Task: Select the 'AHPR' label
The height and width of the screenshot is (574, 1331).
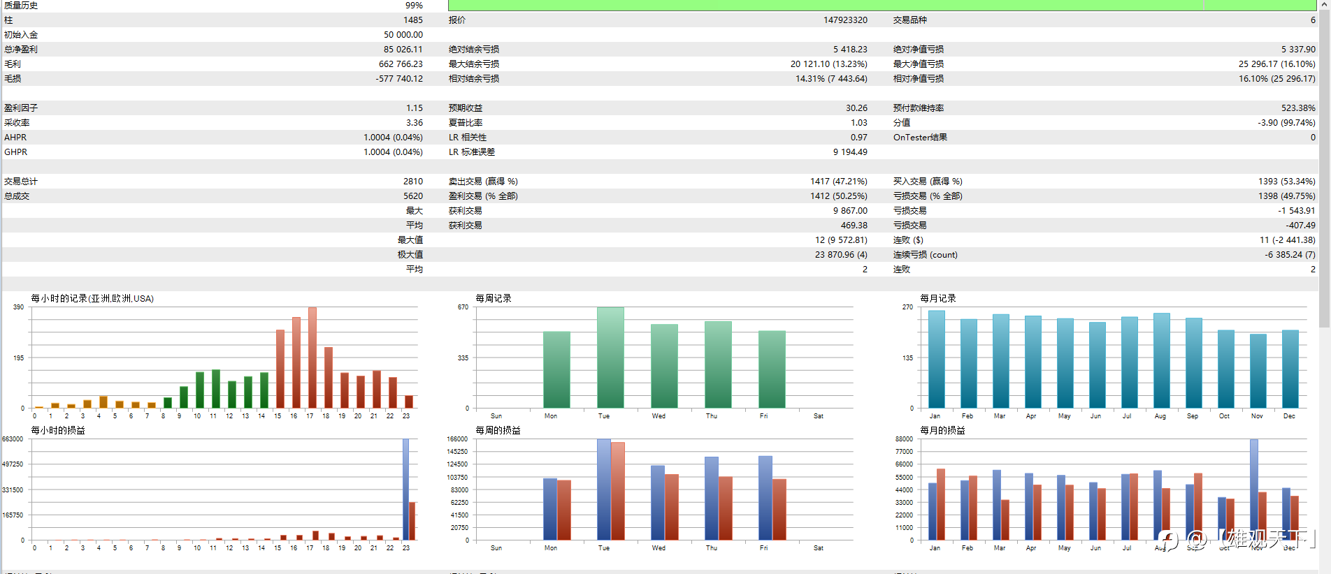Action: (15, 137)
